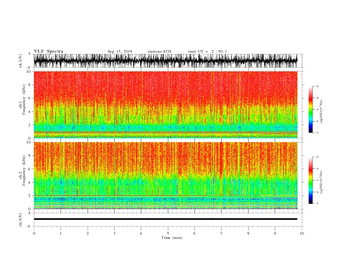
Task: Click the ch.2 color bar's log(PSD) label
Action: [x=321, y=182]
